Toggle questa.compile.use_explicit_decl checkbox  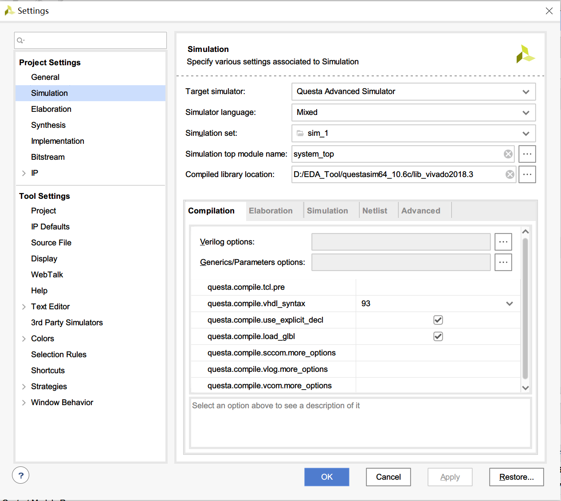[438, 320]
